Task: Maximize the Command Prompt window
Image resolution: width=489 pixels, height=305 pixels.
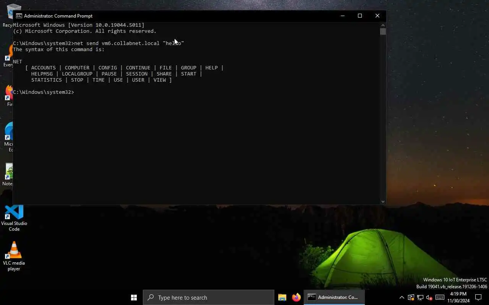Action: [360, 16]
